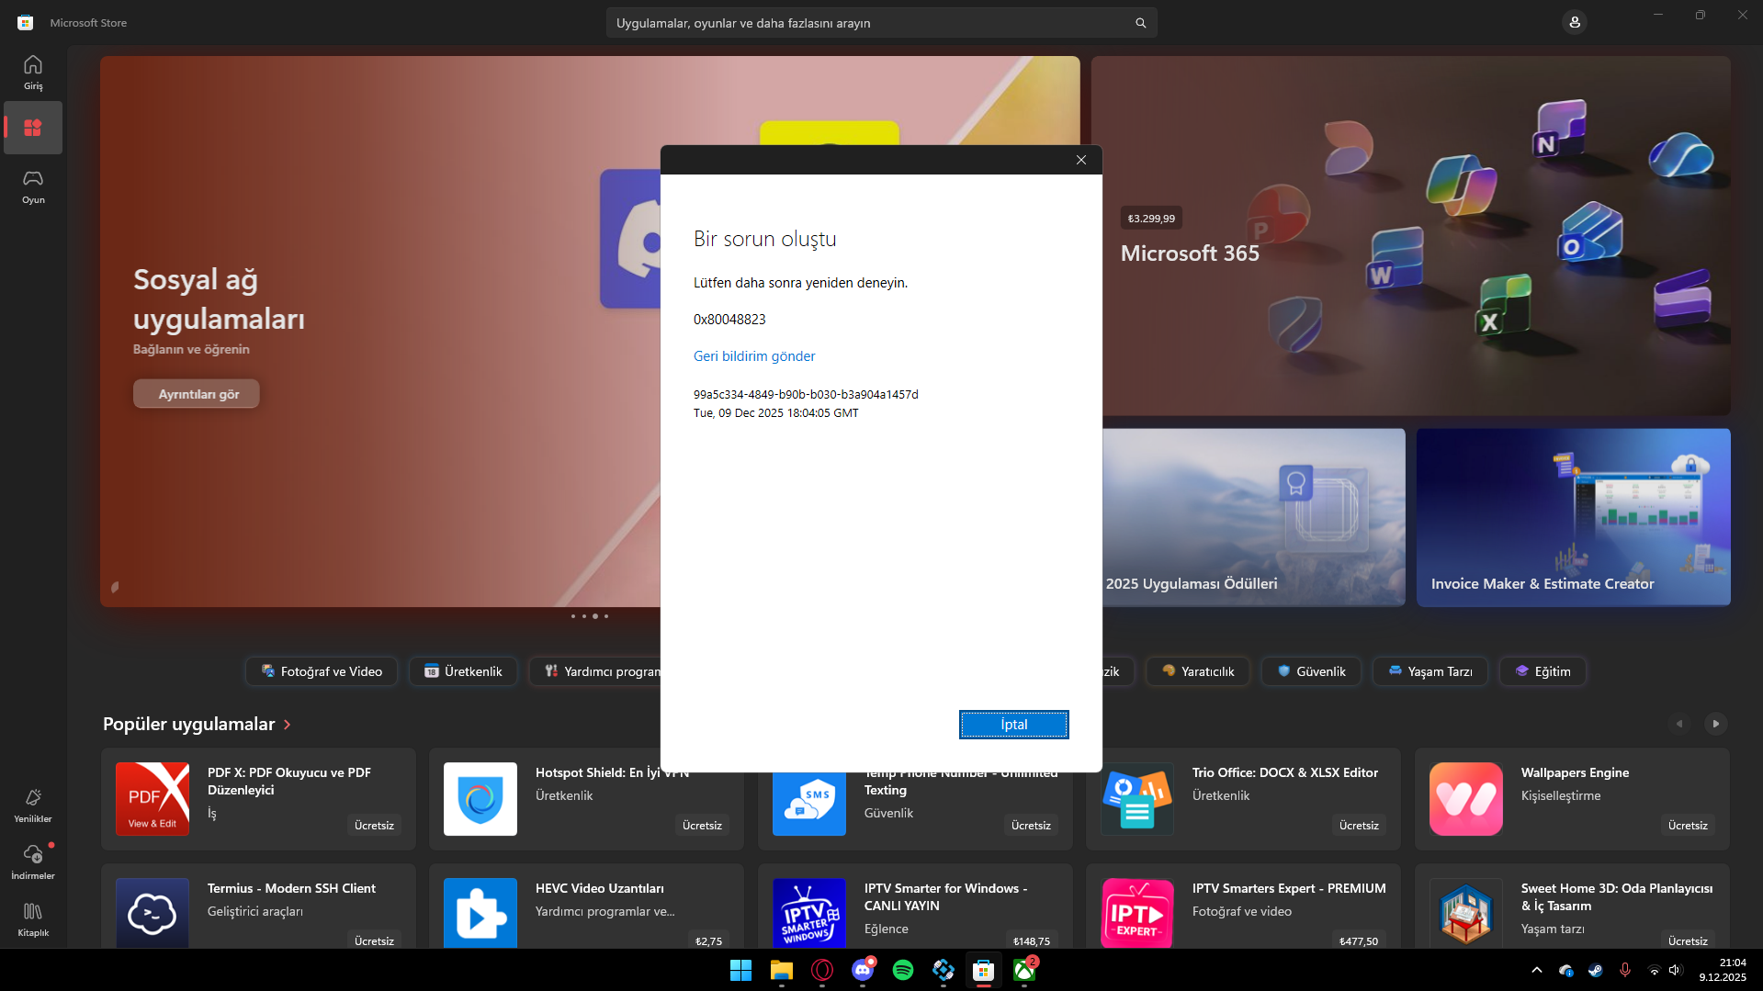Show hidden system tray icons

pyautogui.click(x=1536, y=970)
